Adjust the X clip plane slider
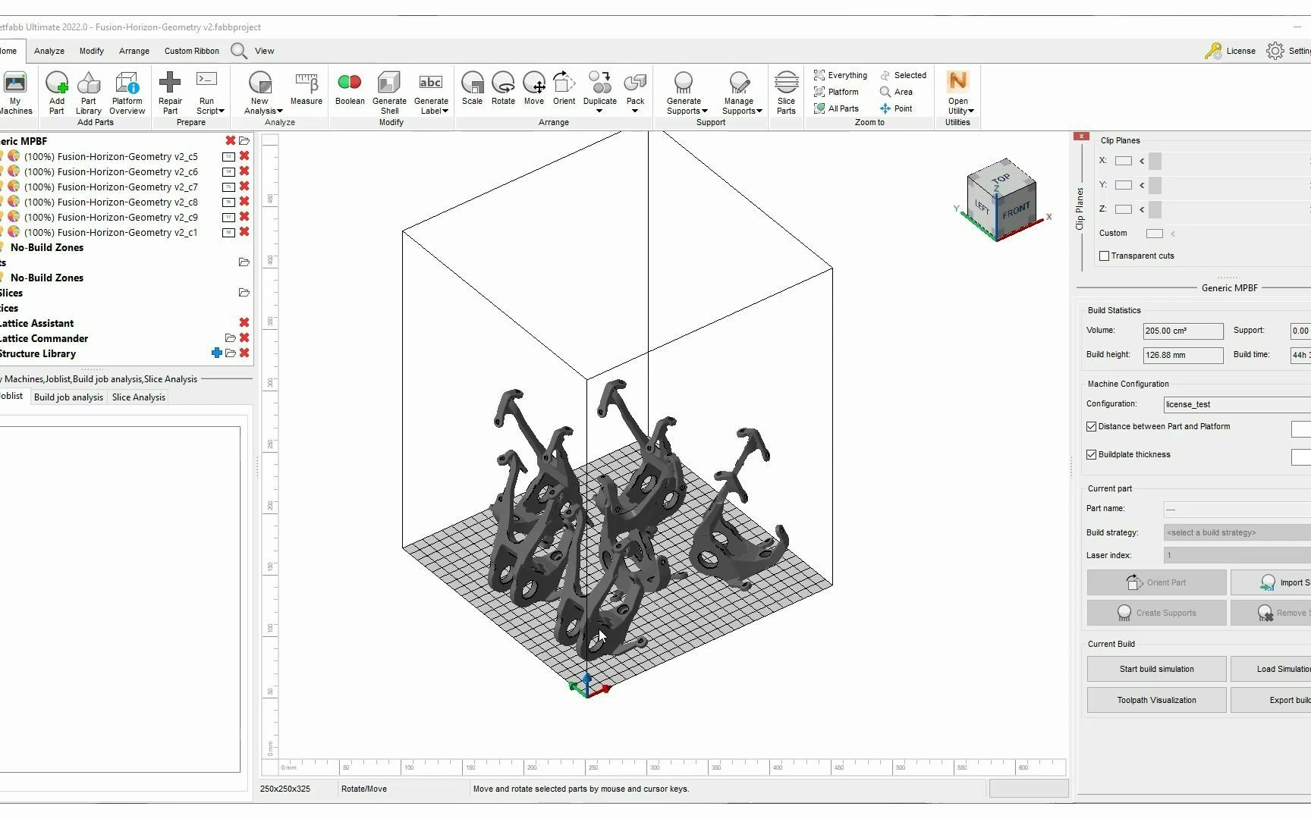The width and height of the screenshot is (1311, 819). [1155, 161]
